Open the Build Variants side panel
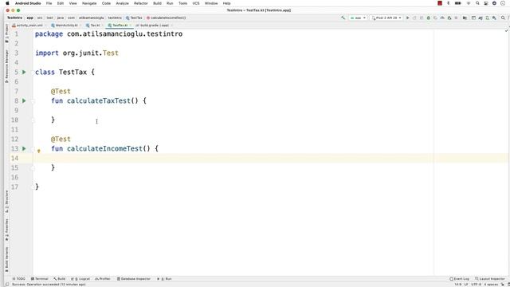This screenshot has height=287, width=510. click(6, 260)
